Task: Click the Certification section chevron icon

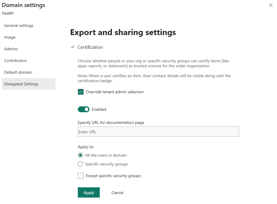Action: click(72, 47)
